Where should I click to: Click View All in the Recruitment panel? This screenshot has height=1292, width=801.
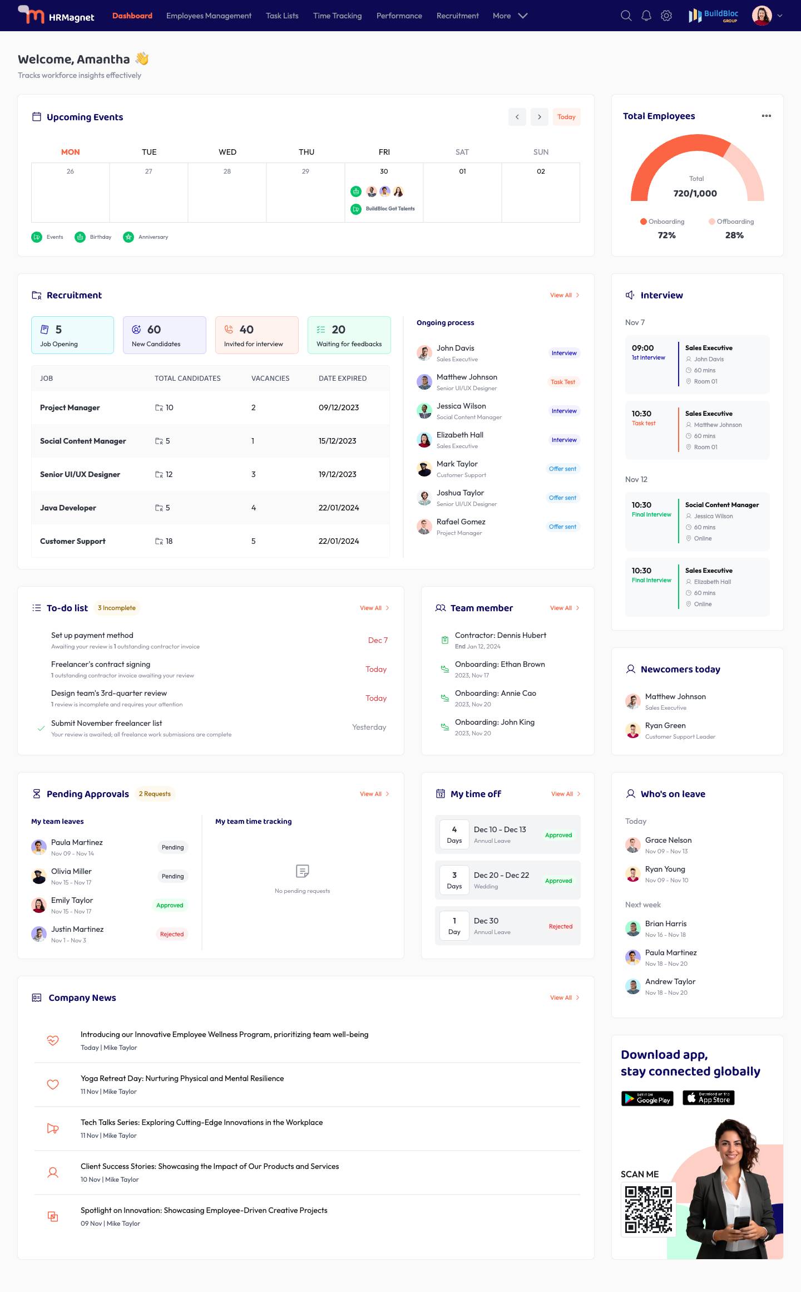(x=565, y=295)
